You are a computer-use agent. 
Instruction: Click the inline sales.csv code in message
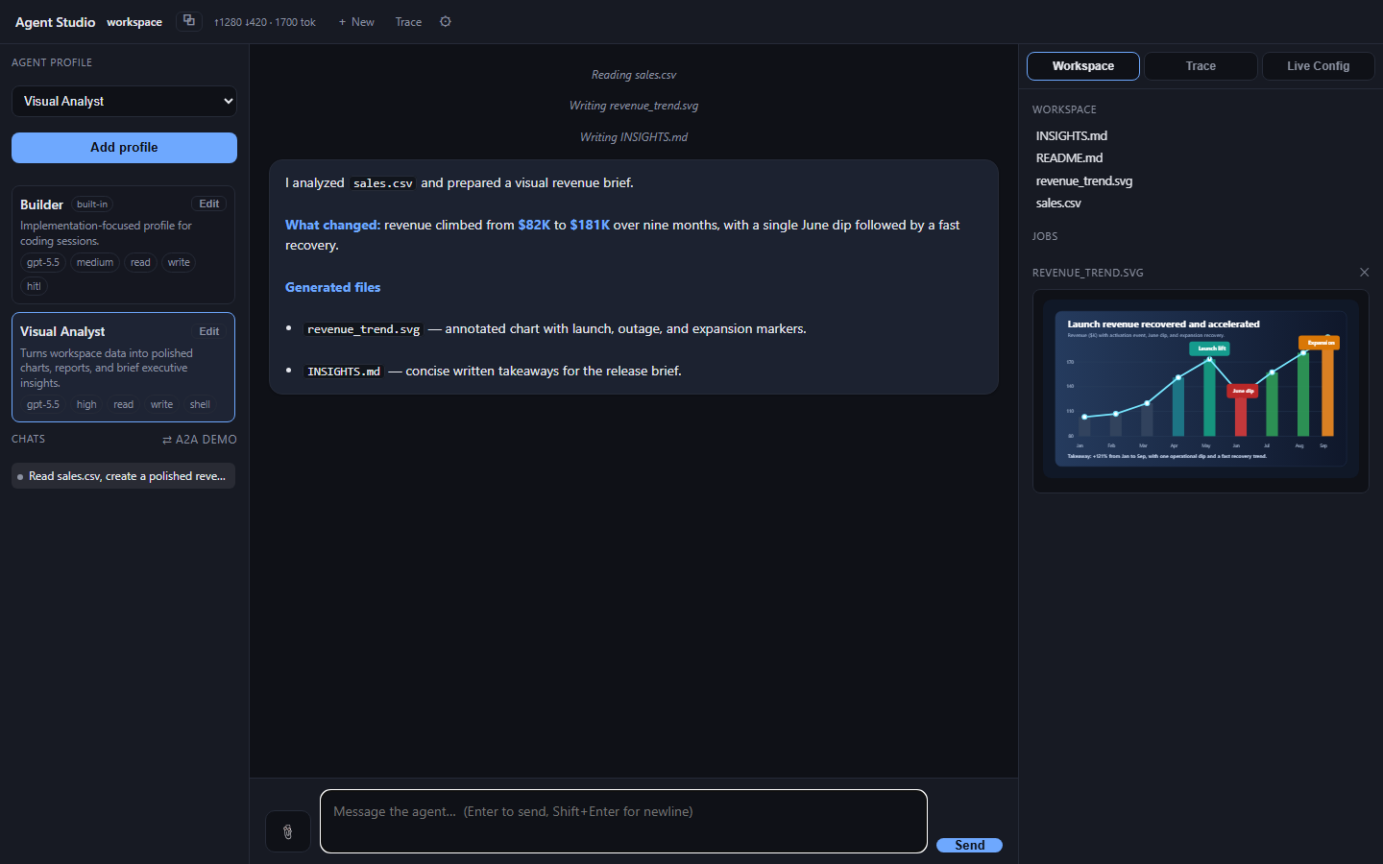click(x=382, y=183)
